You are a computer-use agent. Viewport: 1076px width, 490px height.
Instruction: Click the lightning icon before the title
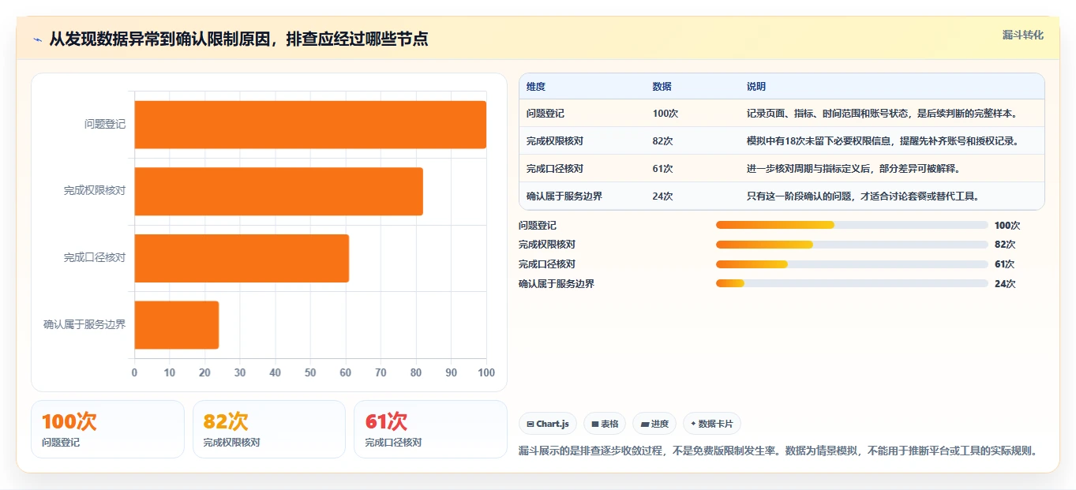pos(38,39)
